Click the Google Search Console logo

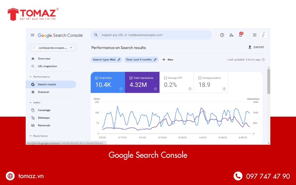[60, 35]
